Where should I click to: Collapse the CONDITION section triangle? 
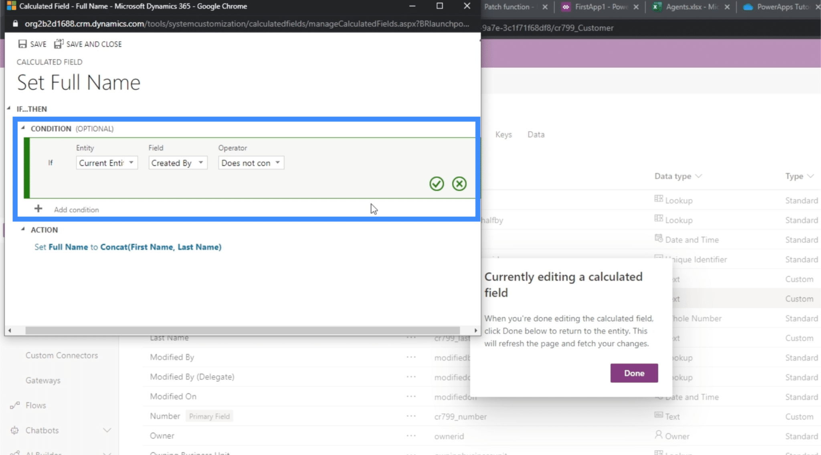23,128
